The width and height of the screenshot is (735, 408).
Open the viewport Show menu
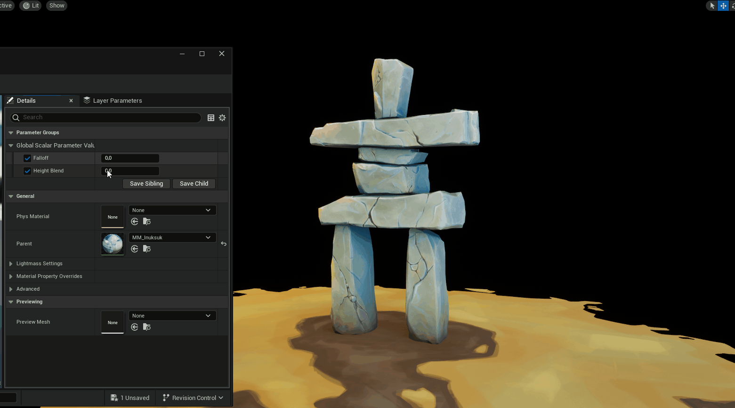(x=57, y=5)
